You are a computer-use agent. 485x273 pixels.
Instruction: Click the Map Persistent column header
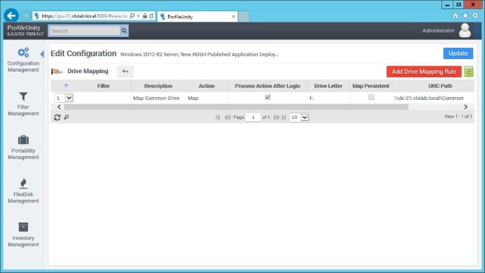(x=370, y=86)
